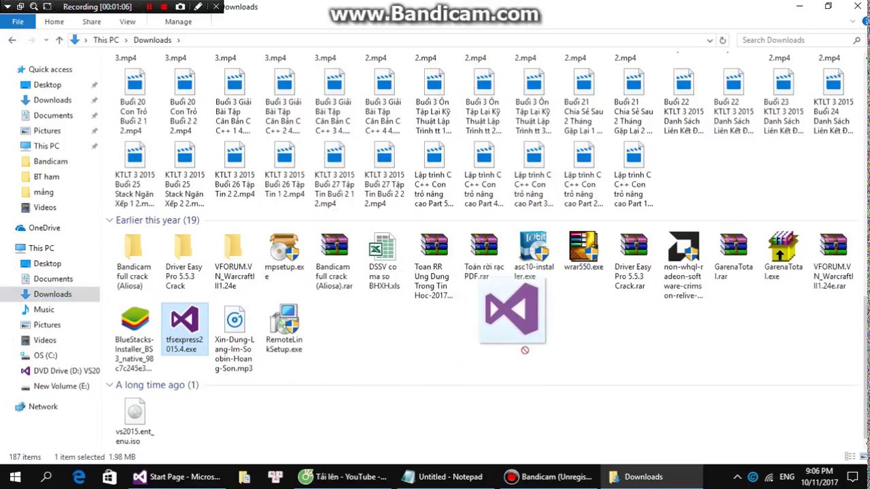Select asc10-installer.exe IObit icon

tap(534, 247)
